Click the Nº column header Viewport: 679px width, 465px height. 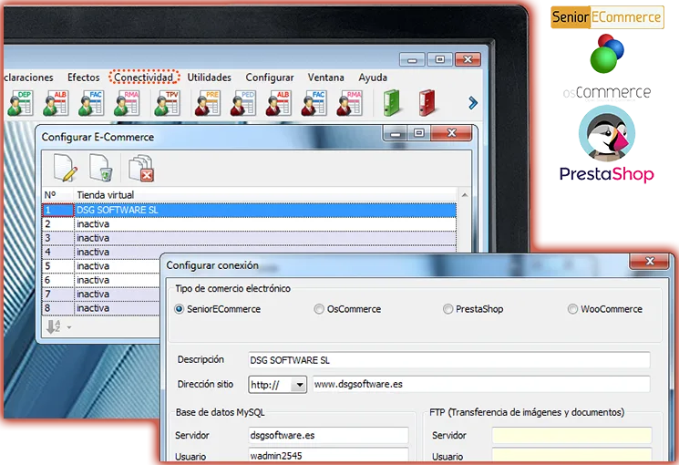click(57, 195)
